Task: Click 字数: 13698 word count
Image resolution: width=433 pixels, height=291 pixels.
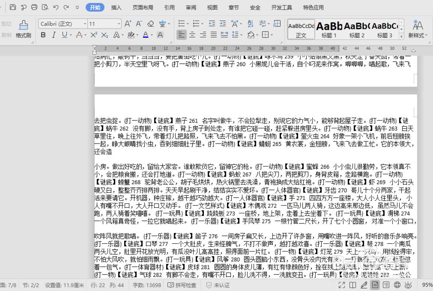Action: pyautogui.click(x=147, y=285)
